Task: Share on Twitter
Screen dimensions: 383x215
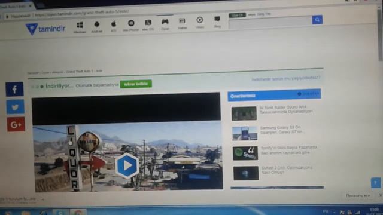Action: coord(15,107)
